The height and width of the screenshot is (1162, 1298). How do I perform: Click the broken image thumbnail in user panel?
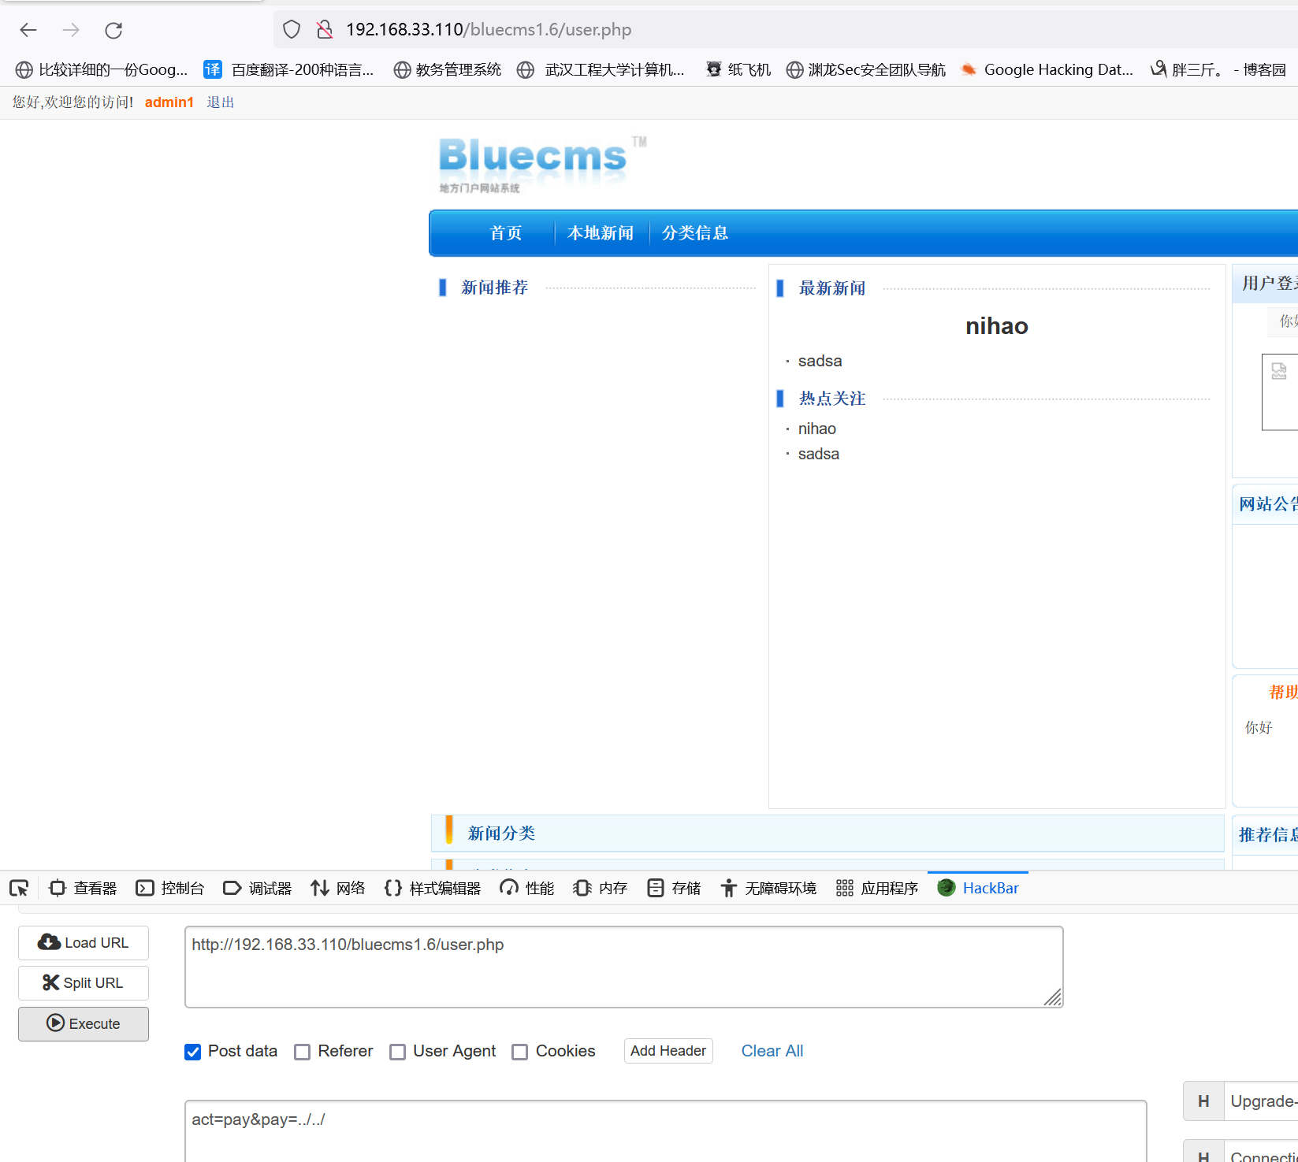pyautogui.click(x=1279, y=392)
